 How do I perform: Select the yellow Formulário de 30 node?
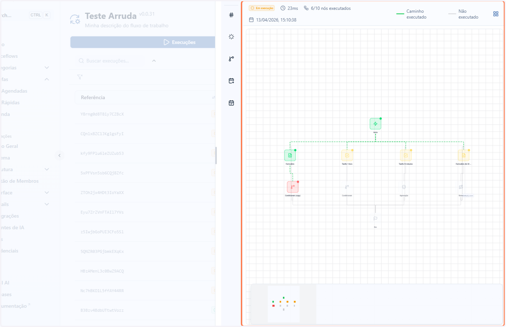coord(463,155)
